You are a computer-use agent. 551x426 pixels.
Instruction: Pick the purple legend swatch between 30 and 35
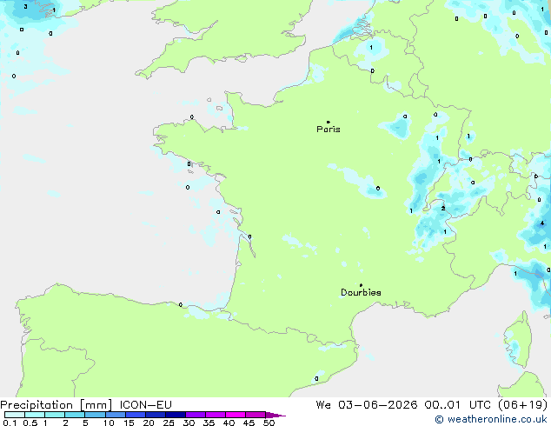click(x=196, y=415)
